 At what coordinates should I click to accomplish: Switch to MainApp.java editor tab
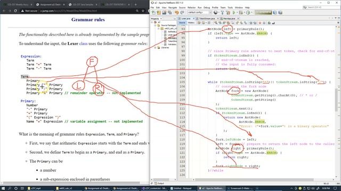point(229,19)
